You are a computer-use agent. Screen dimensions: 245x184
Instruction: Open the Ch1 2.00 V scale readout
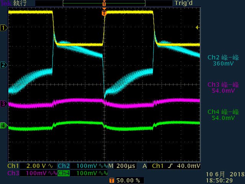pos(36,166)
